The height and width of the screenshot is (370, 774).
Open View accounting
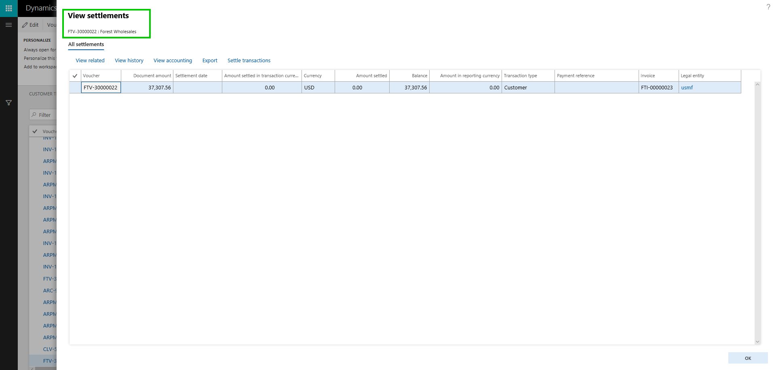click(x=173, y=61)
